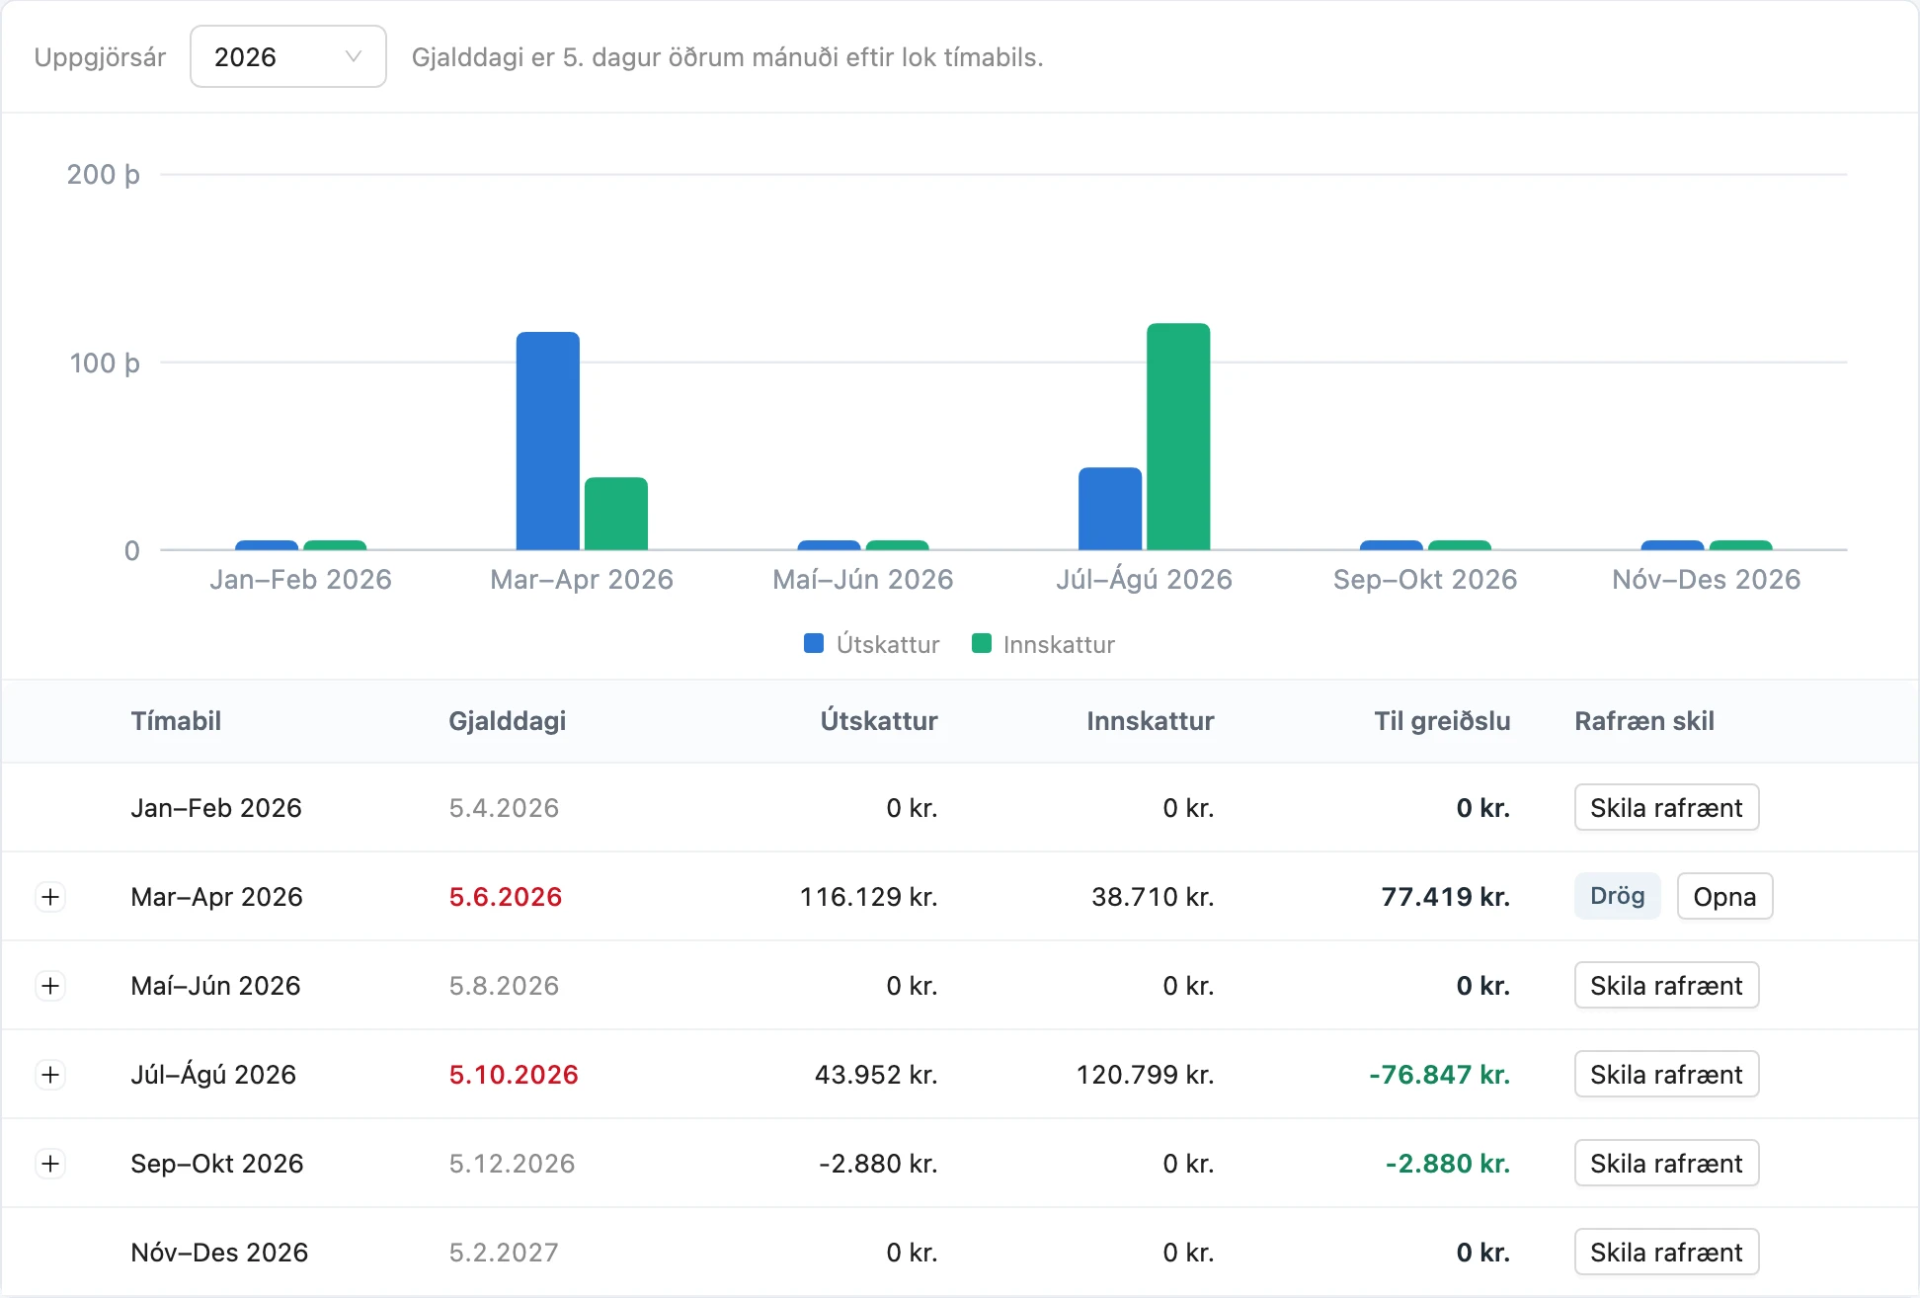Viewport: 1920px width, 1298px height.
Task: Click the Júl–Ágú green Innskattur bar
Action: [x=1178, y=437]
